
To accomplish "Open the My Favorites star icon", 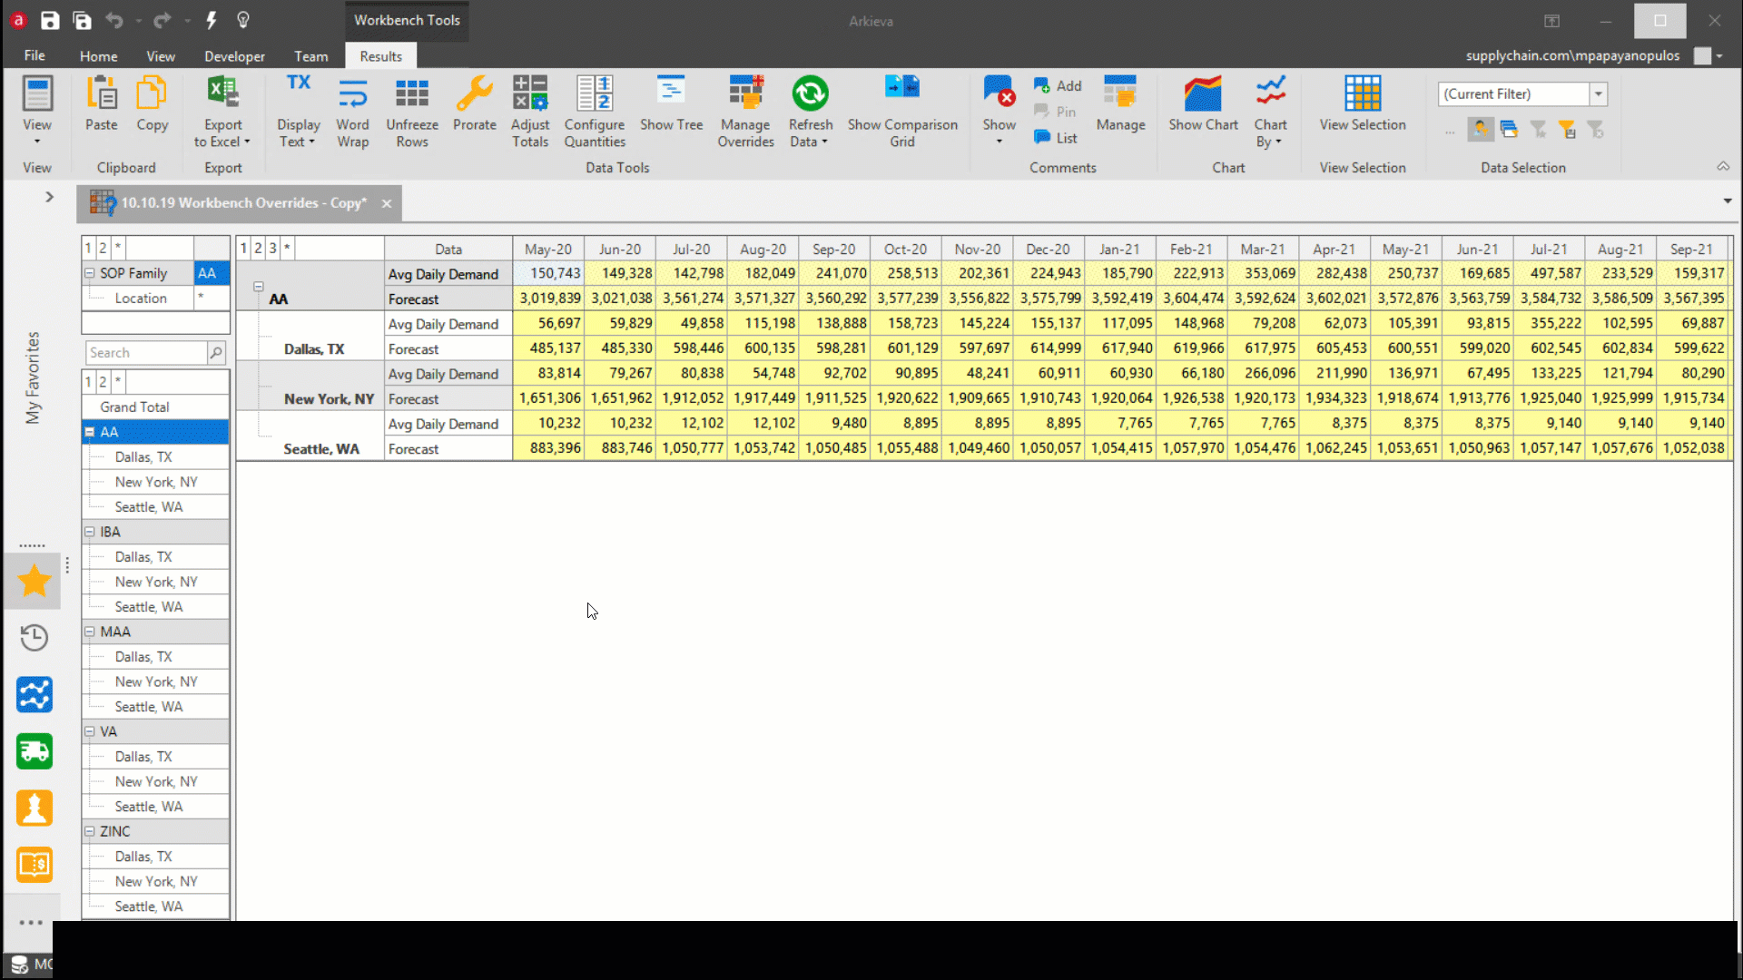I will coord(34,581).
